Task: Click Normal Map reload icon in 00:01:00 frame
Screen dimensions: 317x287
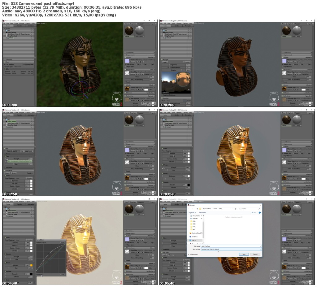Action: pos(141,62)
